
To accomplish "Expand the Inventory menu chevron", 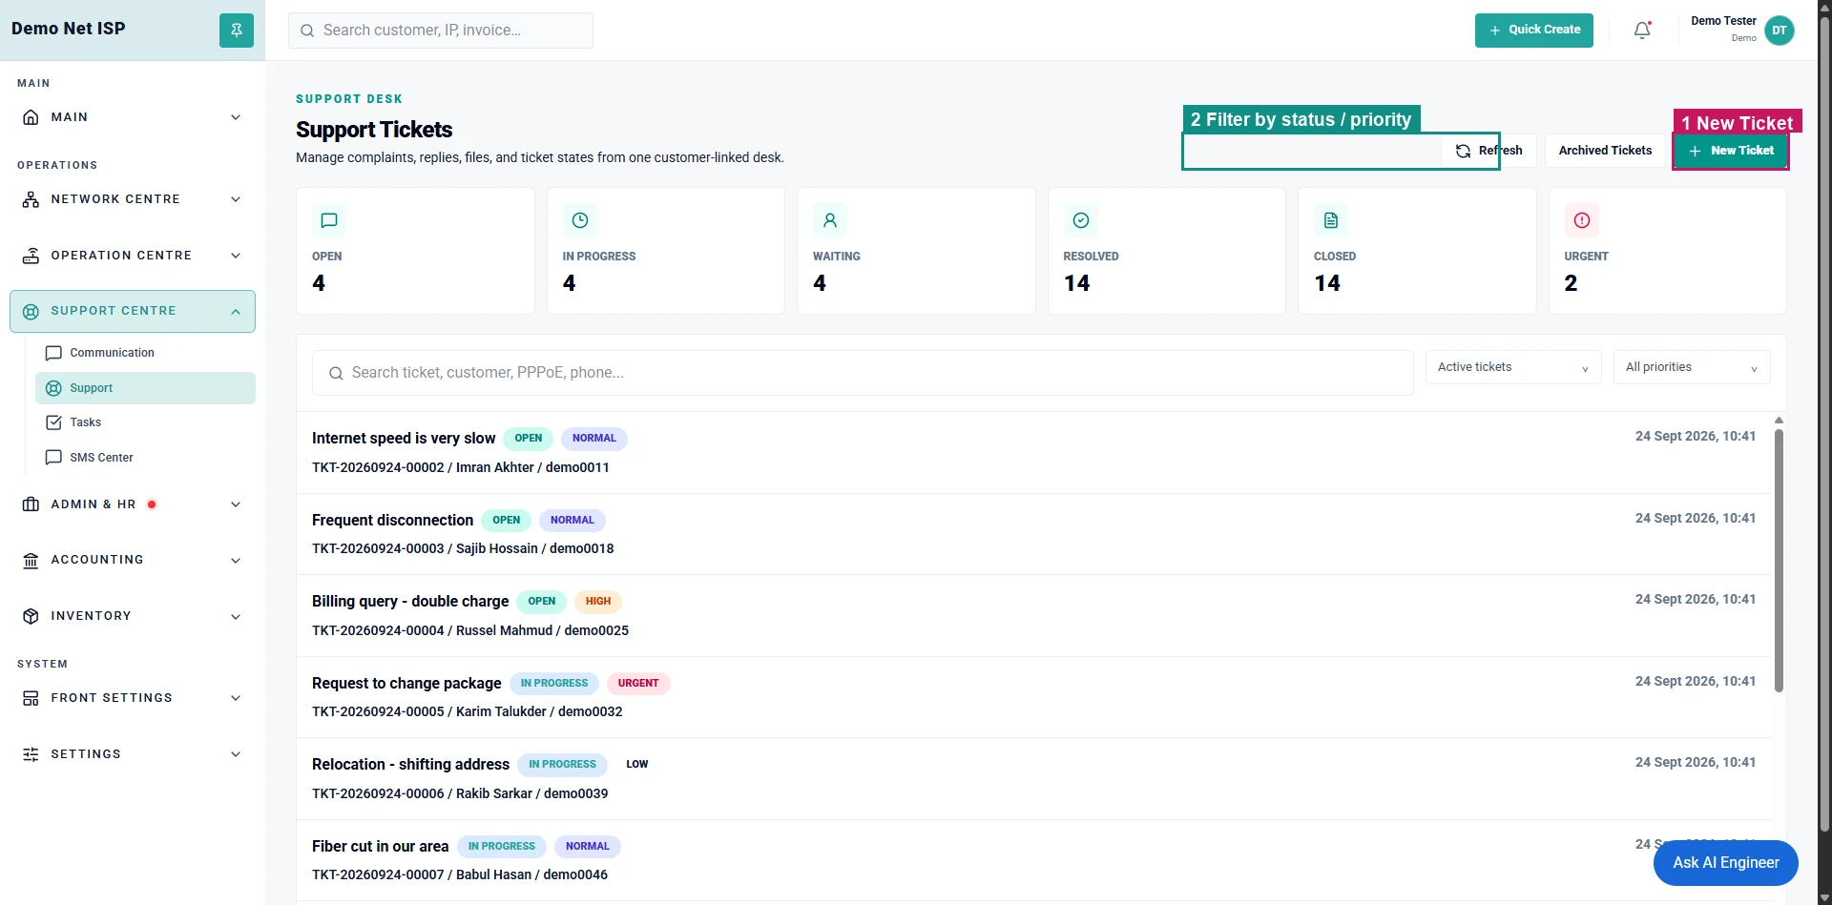I will (x=236, y=617).
